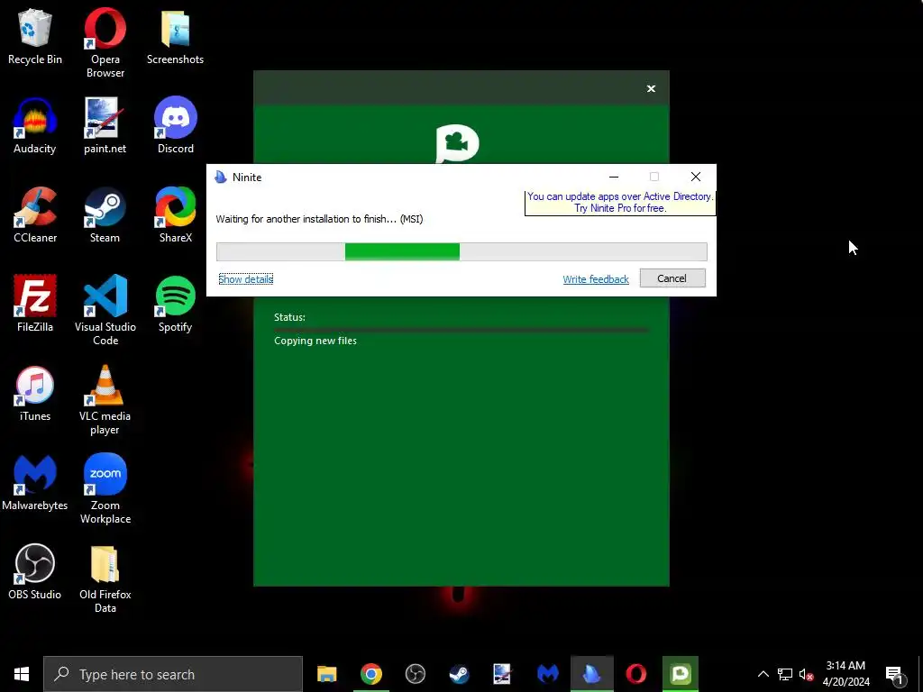Open the Old Firefox Data folder
The width and height of the screenshot is (923, 692).
coord(105,578)
